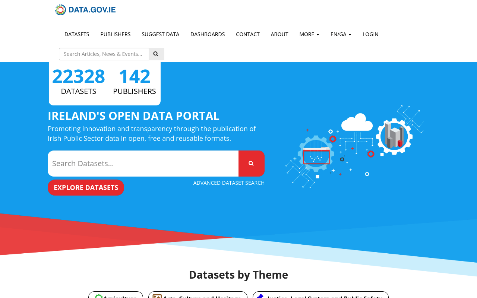This screenshot has height=298, width=477.
Task: Expand the EN/GA language dropdown
Action: pyautogui.click(x=341, y=34)
